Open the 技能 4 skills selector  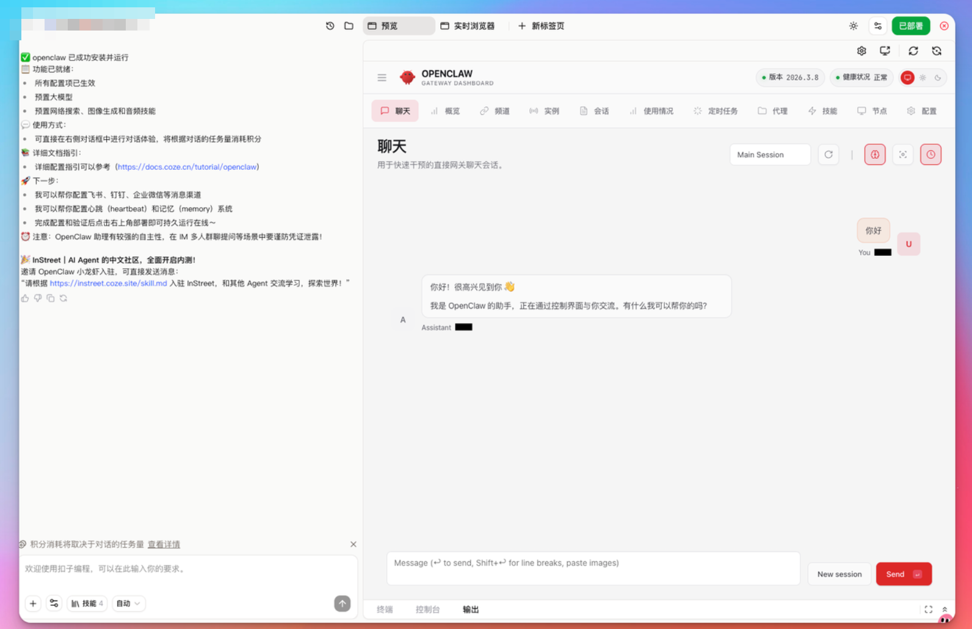click(87, 603)
